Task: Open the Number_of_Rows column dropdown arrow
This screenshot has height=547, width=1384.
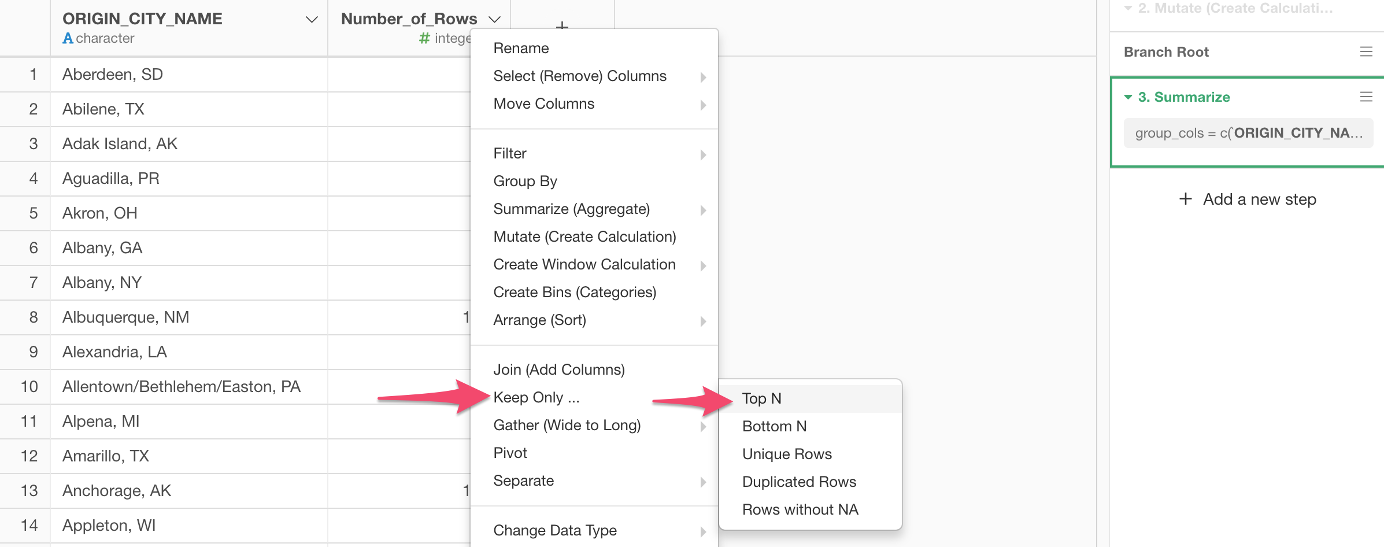Action: [x=494, y=20]
